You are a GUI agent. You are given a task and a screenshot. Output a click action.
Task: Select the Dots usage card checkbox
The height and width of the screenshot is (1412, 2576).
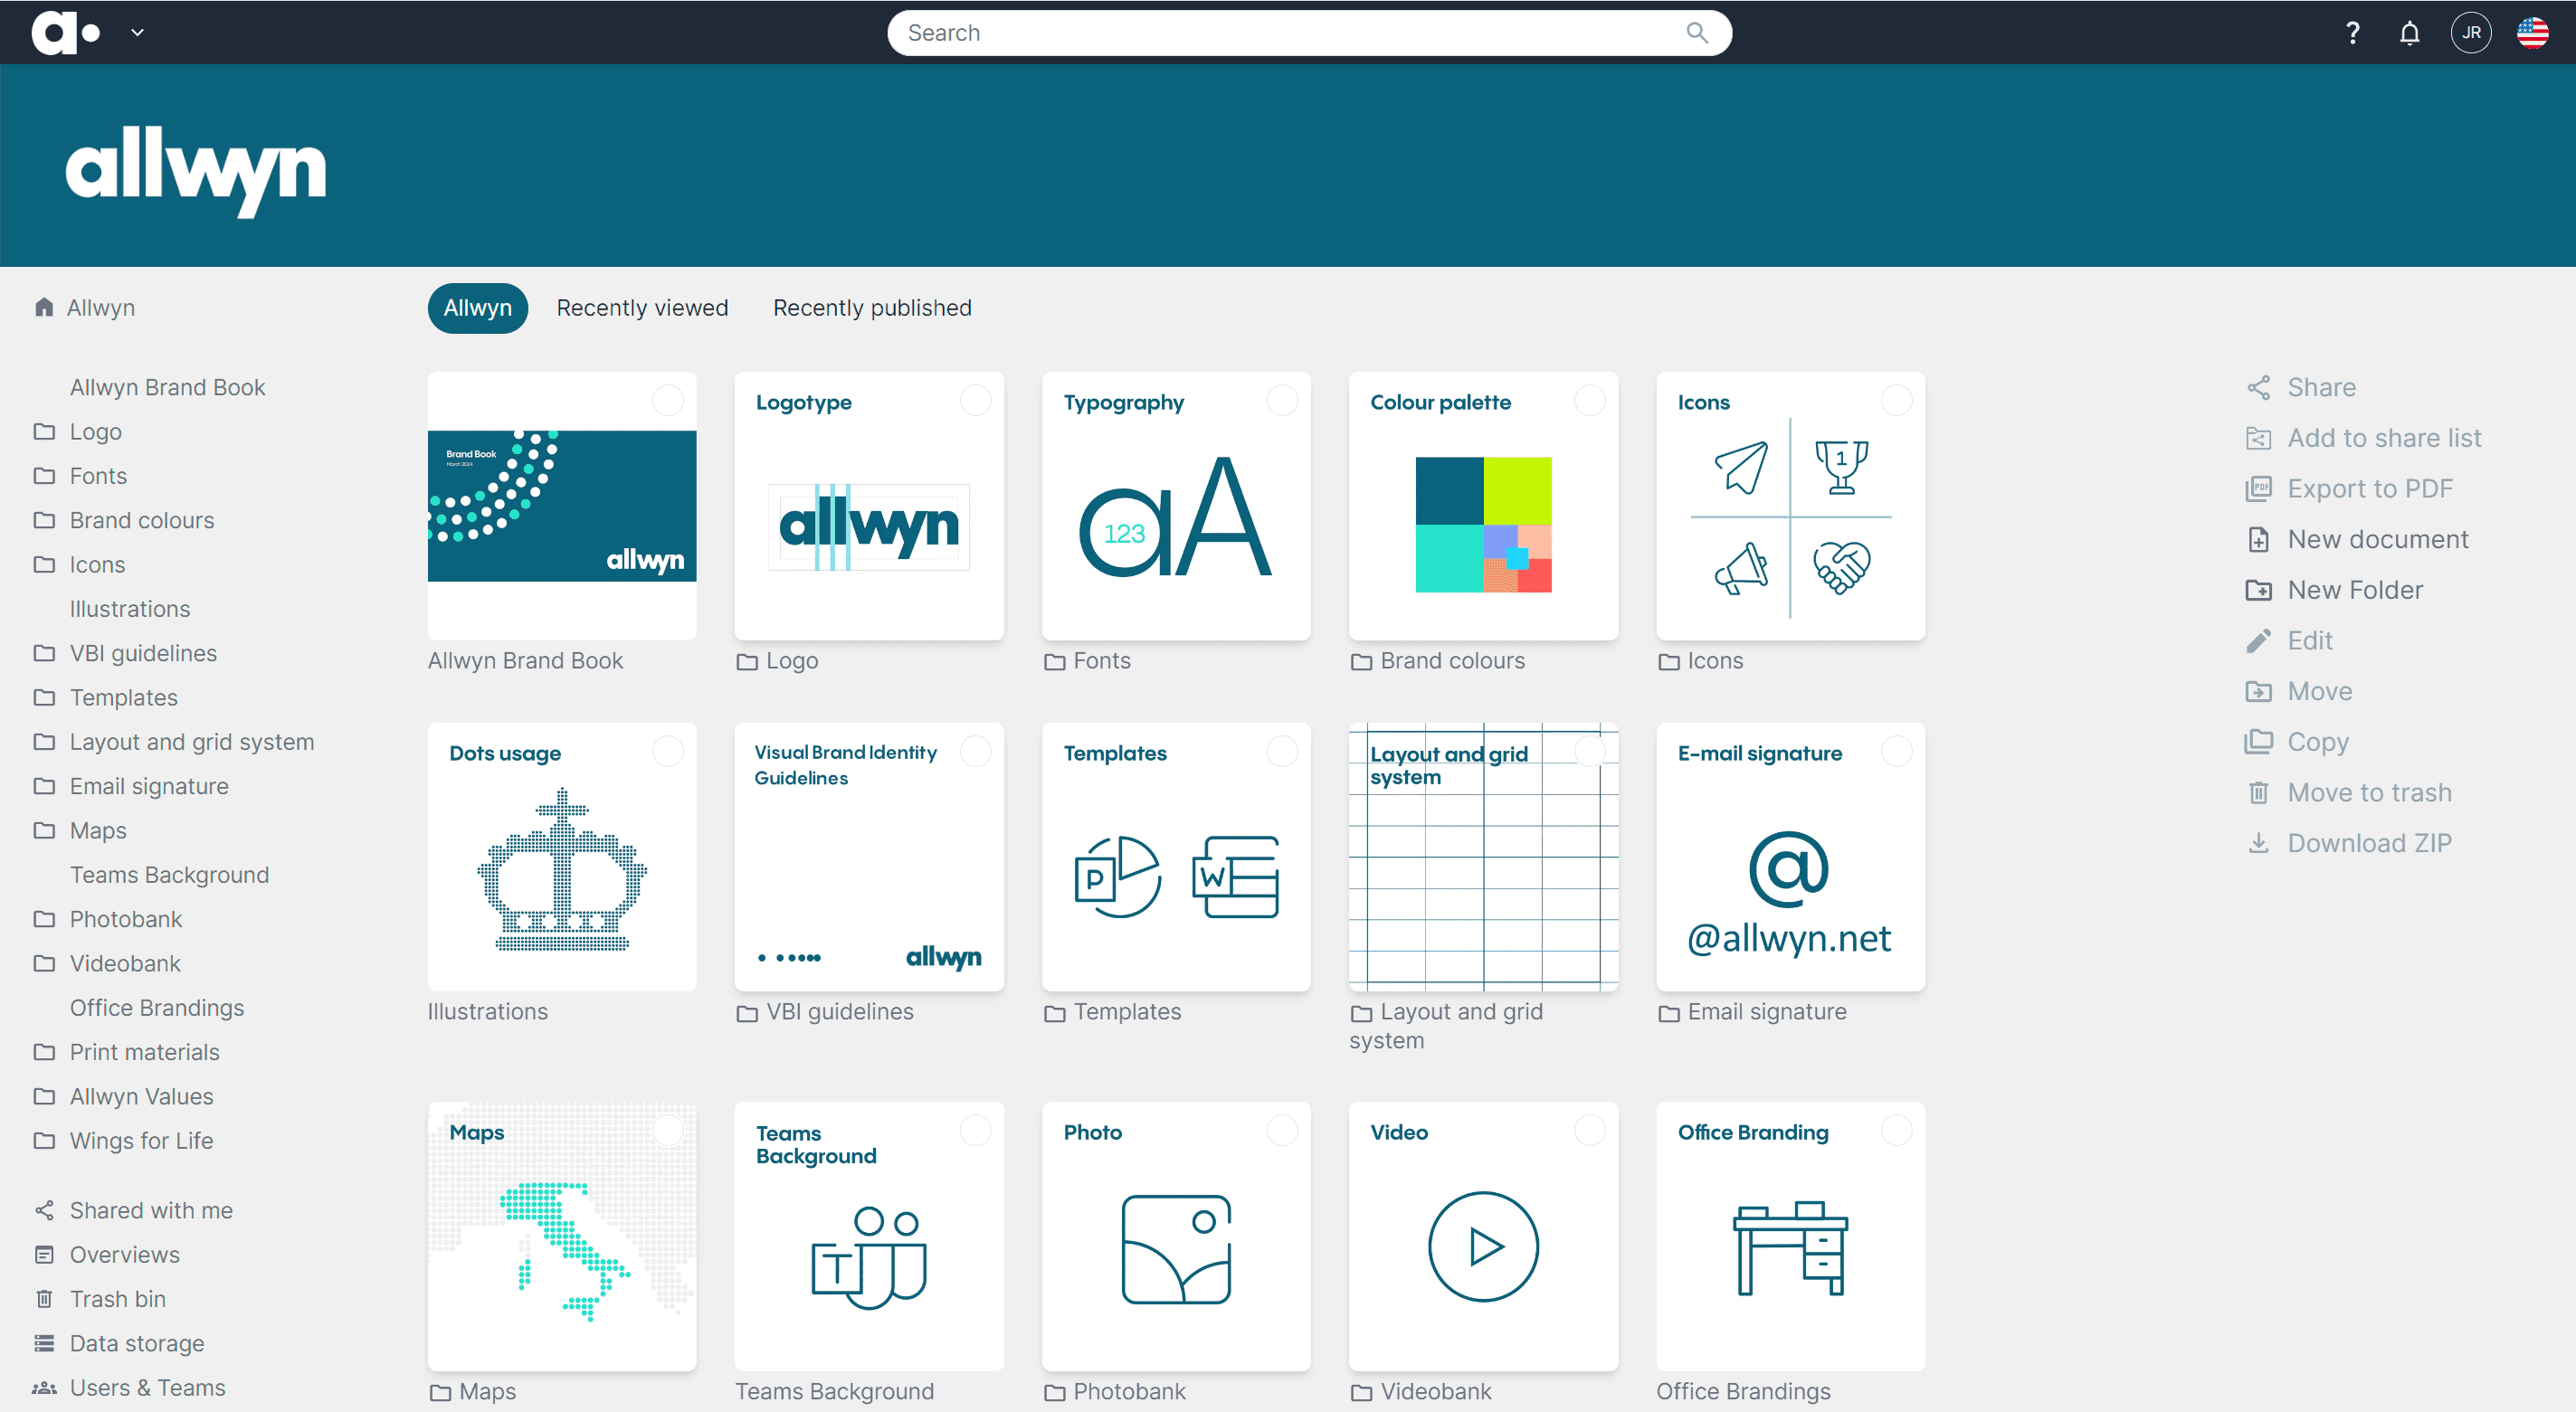(668, 751)
